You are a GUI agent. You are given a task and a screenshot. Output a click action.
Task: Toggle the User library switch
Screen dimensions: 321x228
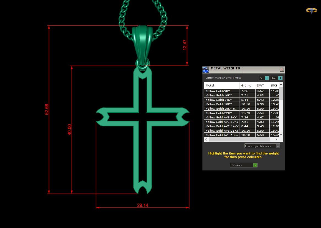point(276,78)
